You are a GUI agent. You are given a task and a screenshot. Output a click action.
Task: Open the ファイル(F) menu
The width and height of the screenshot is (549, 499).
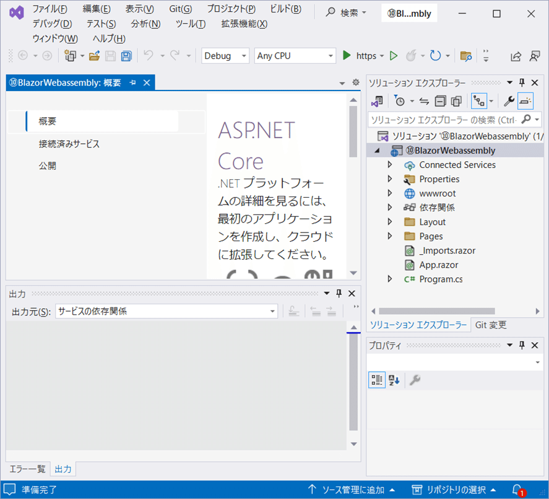pyautogui.click(x=50, y=9)
